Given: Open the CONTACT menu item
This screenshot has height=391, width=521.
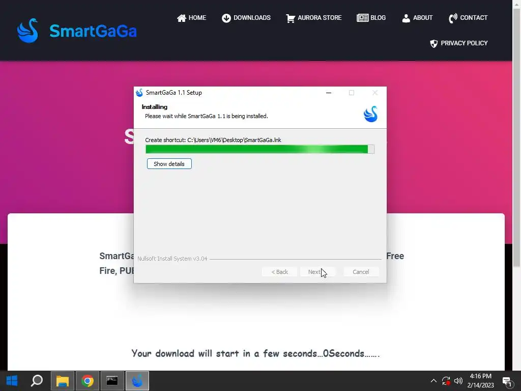Looking at the screenshot, I should click(468, 18).
